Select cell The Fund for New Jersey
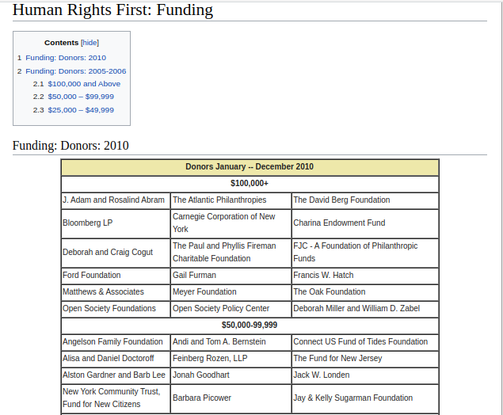Viewport: 503px width, 415px height. [x=365, y=359]
